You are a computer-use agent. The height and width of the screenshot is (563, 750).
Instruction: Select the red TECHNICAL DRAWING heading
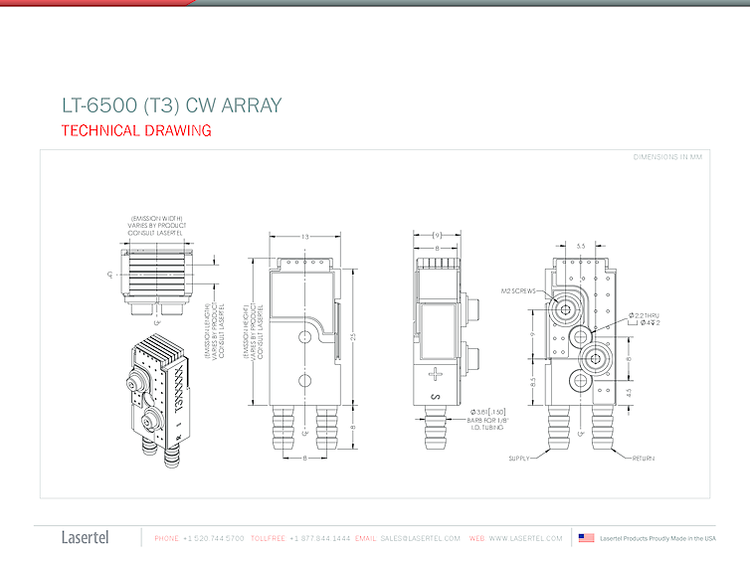coord(136,131)
